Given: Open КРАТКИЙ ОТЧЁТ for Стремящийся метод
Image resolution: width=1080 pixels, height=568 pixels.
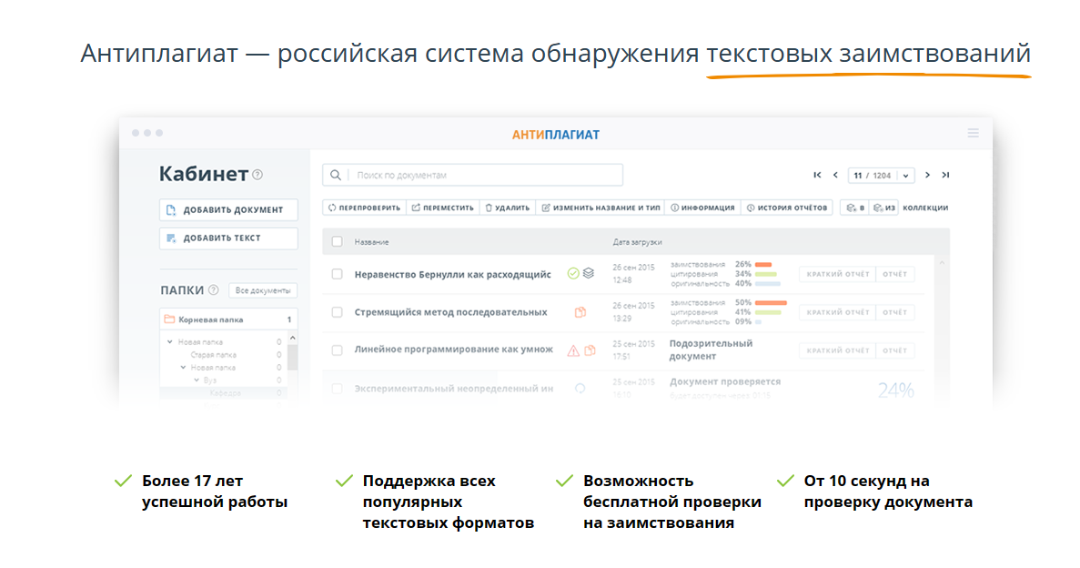Looking at the screenshot, I should click(838, 312).
